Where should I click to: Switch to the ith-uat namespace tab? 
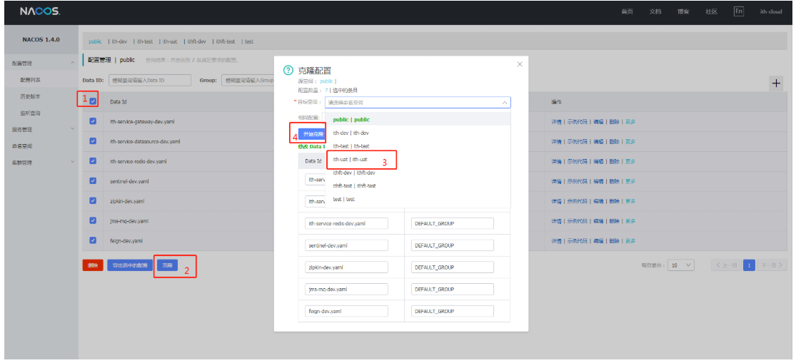(170, 41)
